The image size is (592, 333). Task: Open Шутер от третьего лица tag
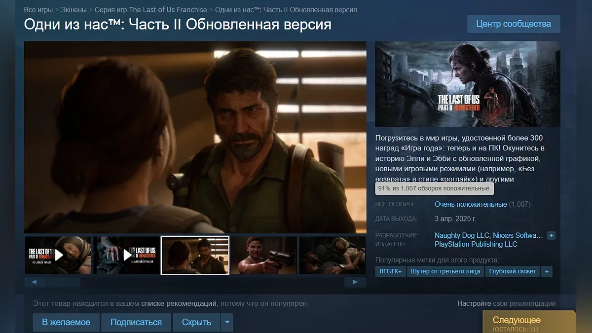(x=445, y=271)
